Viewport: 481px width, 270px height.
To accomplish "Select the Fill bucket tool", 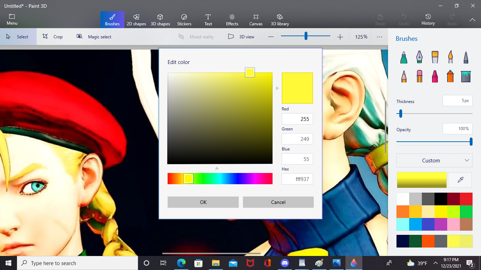I will pyautogui.click(x=466, y=76).
